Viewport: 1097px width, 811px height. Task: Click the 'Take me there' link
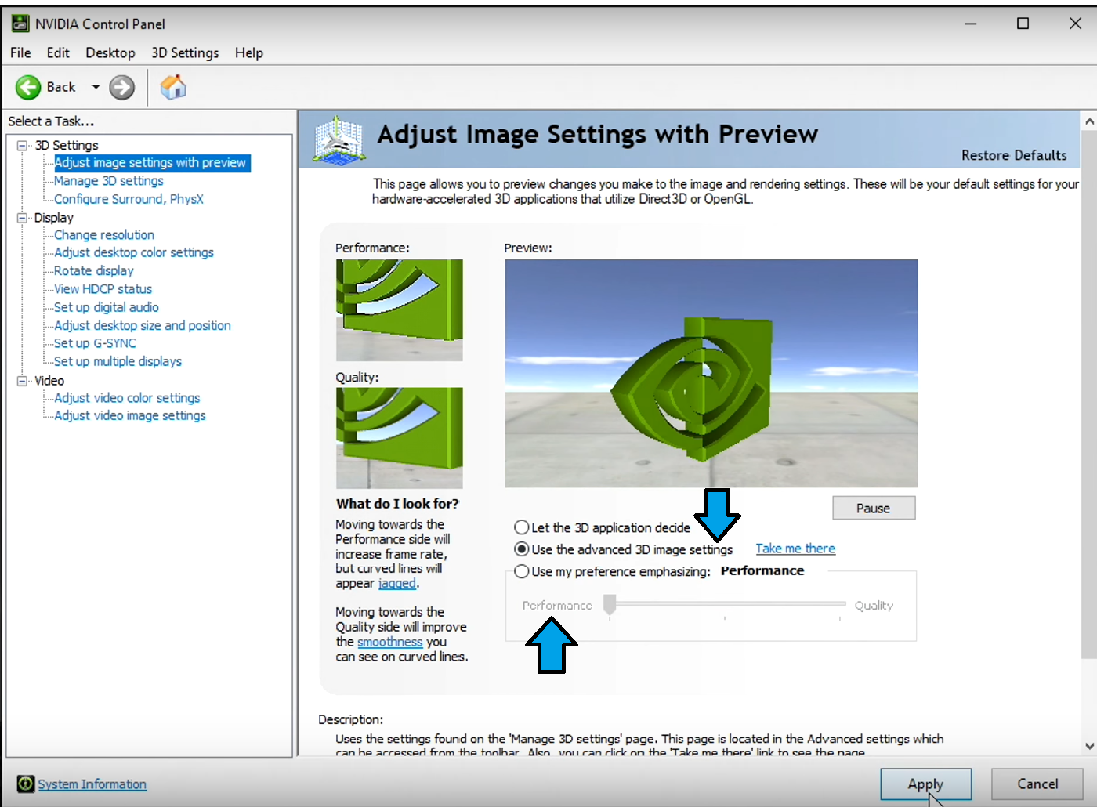tap(795, 549)
